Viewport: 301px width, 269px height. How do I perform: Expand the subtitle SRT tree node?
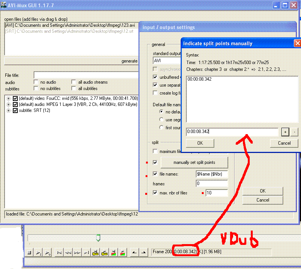(x=8, y=110)
